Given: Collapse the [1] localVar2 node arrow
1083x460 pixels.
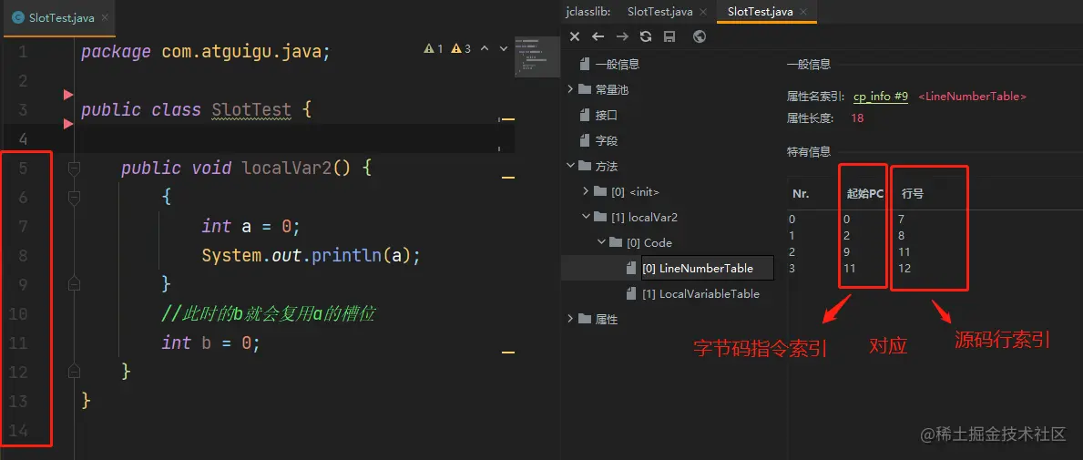Looking at the screenshot, I should click(586, 217).
